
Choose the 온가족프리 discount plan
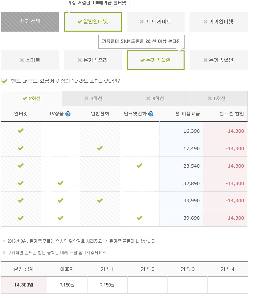[92, 60]
